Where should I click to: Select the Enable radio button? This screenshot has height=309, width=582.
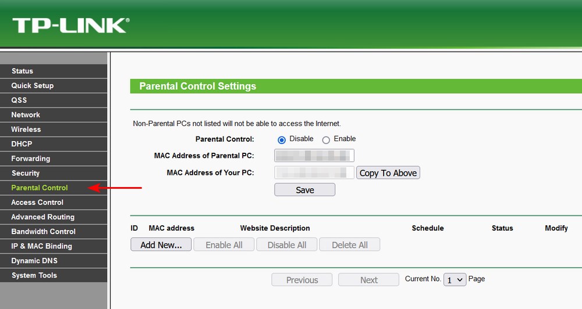(x=326, y=139)
